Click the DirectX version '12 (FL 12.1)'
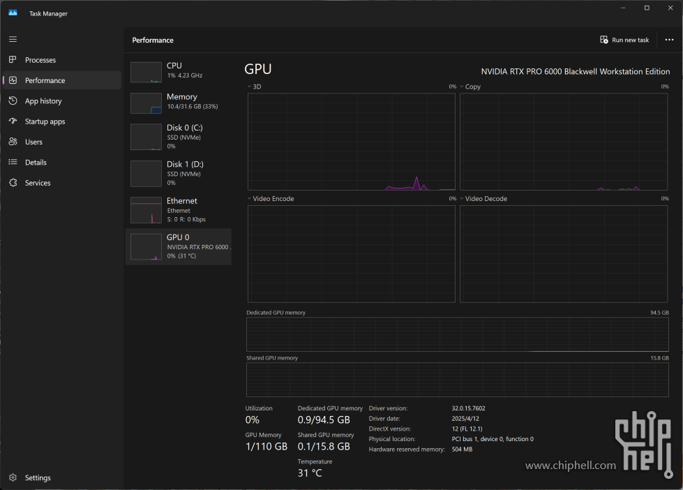Viewport: 683px width, 490px height. 467,429
